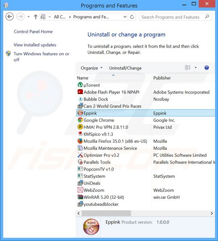This screenshot has height=241, width=218.
Task: Click the large Eppink details thumbnail
Action: point(91,227)
